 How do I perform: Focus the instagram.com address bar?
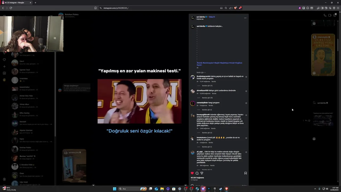[160, 8]
